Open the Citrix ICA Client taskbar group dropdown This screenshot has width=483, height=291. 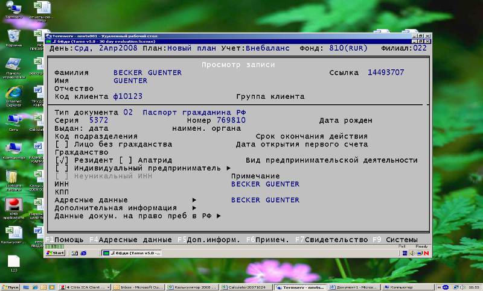(108, 287)
